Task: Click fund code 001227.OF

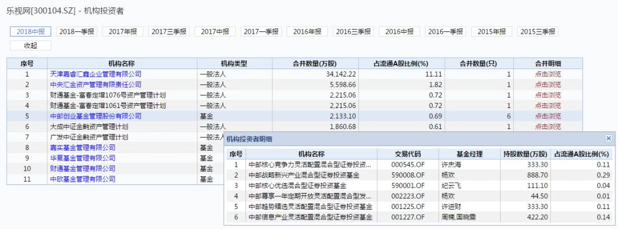Action: point(409,217)
